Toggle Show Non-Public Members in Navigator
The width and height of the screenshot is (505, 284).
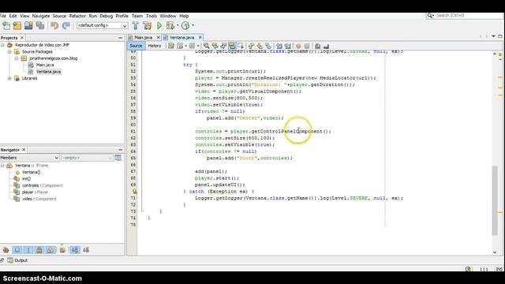click(39, 250)
